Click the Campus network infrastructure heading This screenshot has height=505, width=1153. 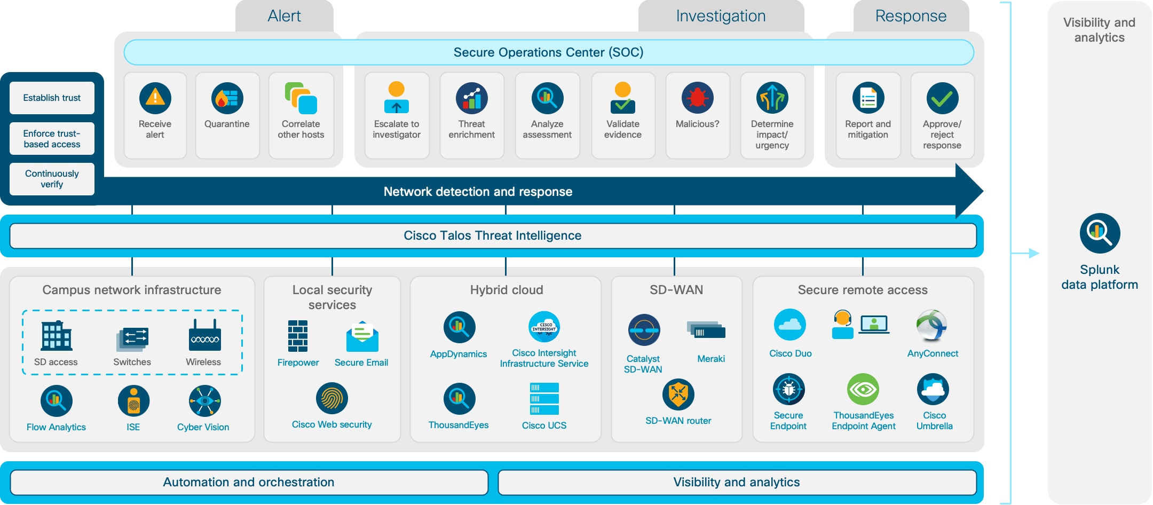132,290
